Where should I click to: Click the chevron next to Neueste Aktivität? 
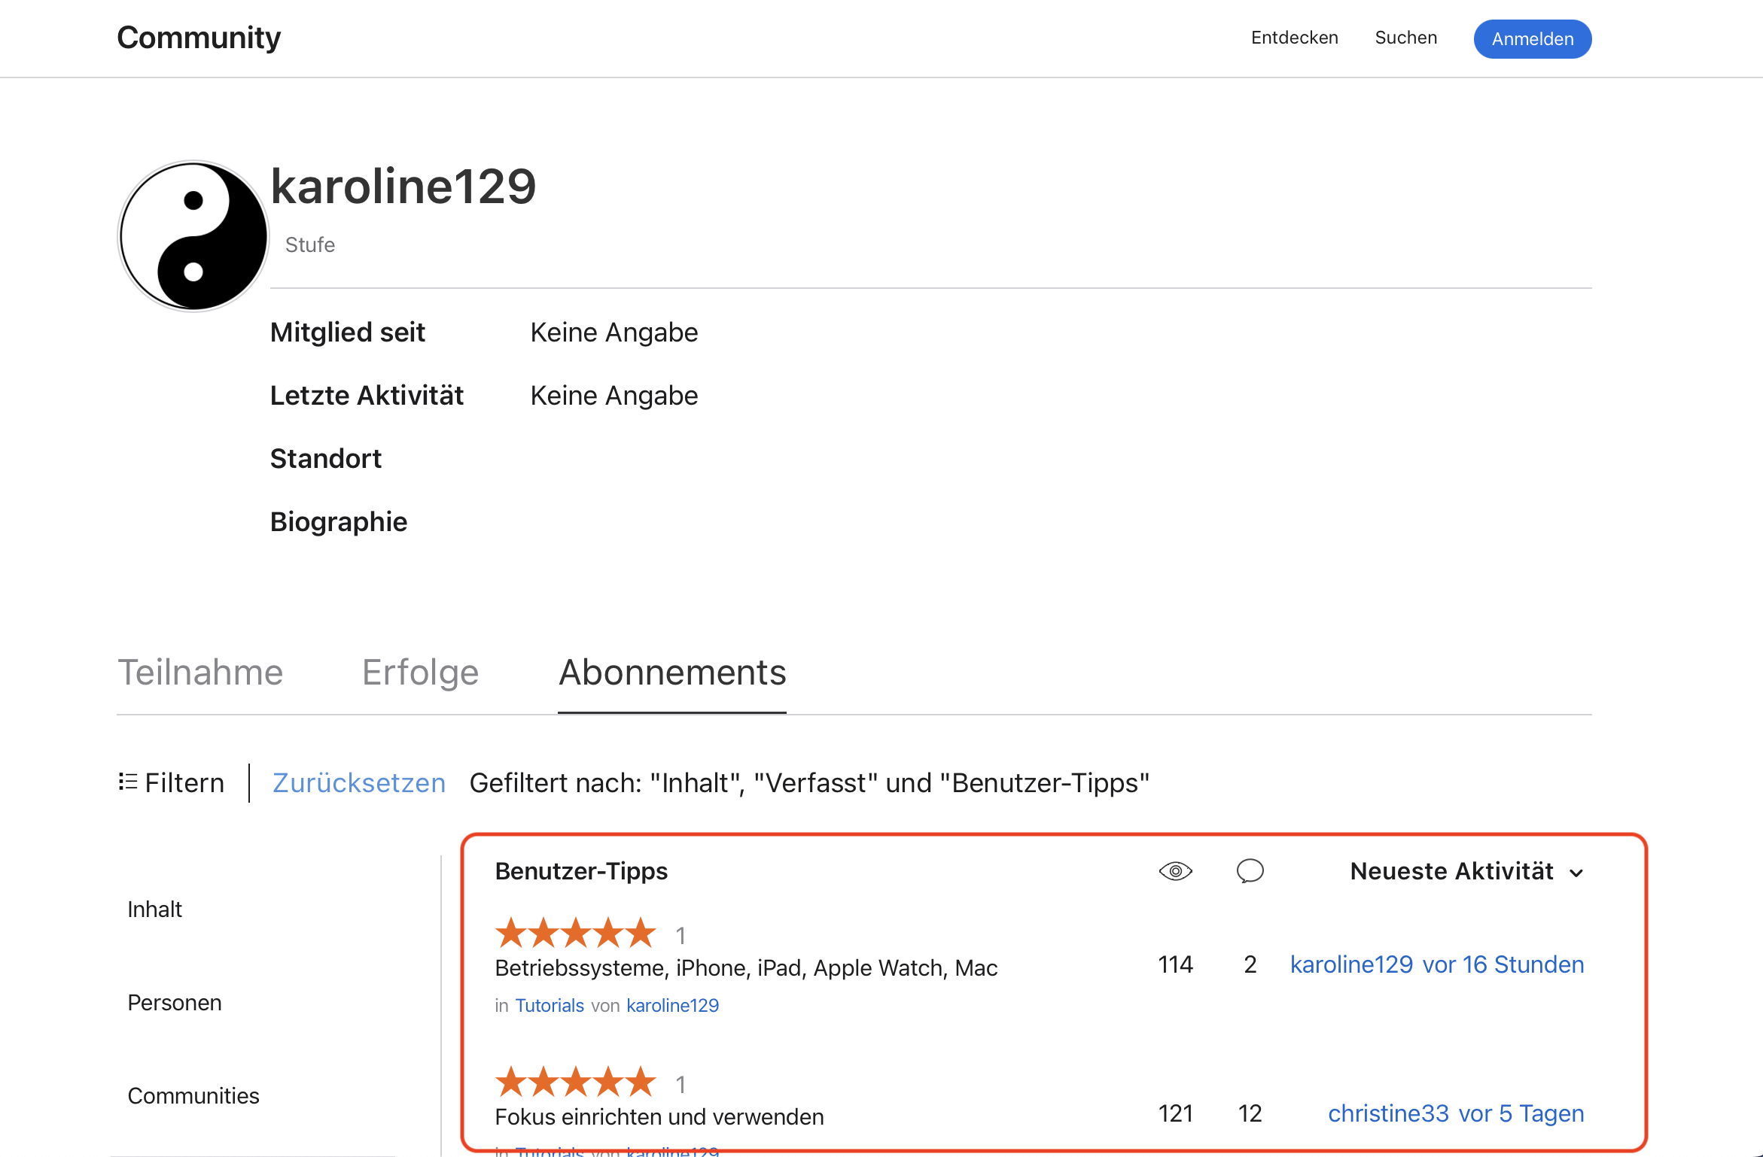point(1576,873)
